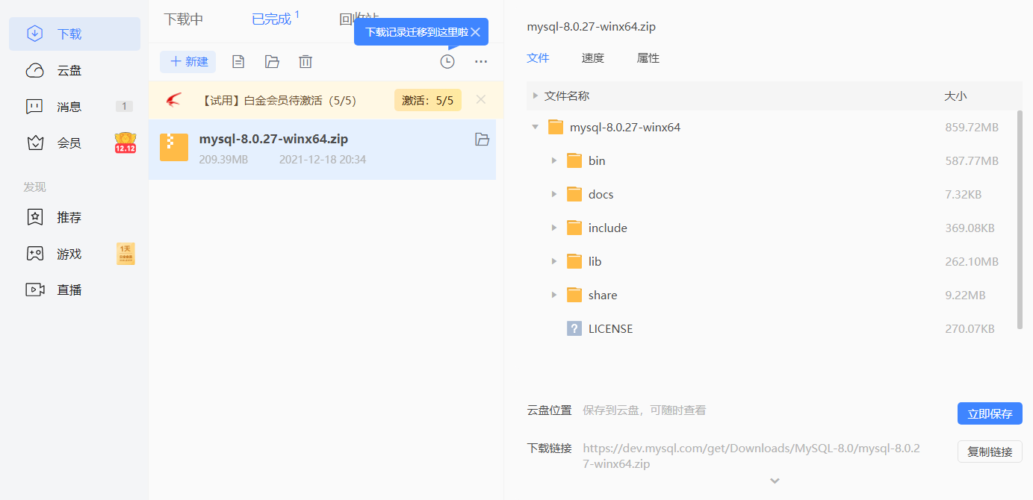Expand the bin folder
The width and height of the screenshot is (1033, 500).
(553, 160)
